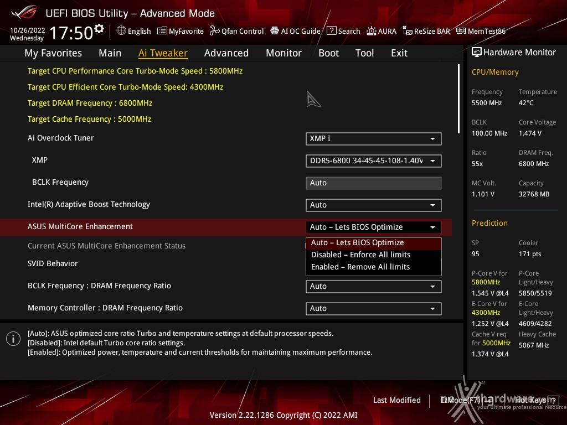Click the Capacity 32768 MB value
567x425 pixels.
click(x=534, y=194)
